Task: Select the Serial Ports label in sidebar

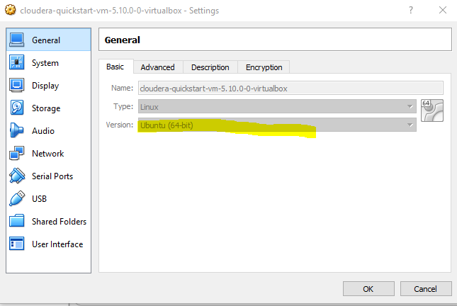Action: point(52,176)
